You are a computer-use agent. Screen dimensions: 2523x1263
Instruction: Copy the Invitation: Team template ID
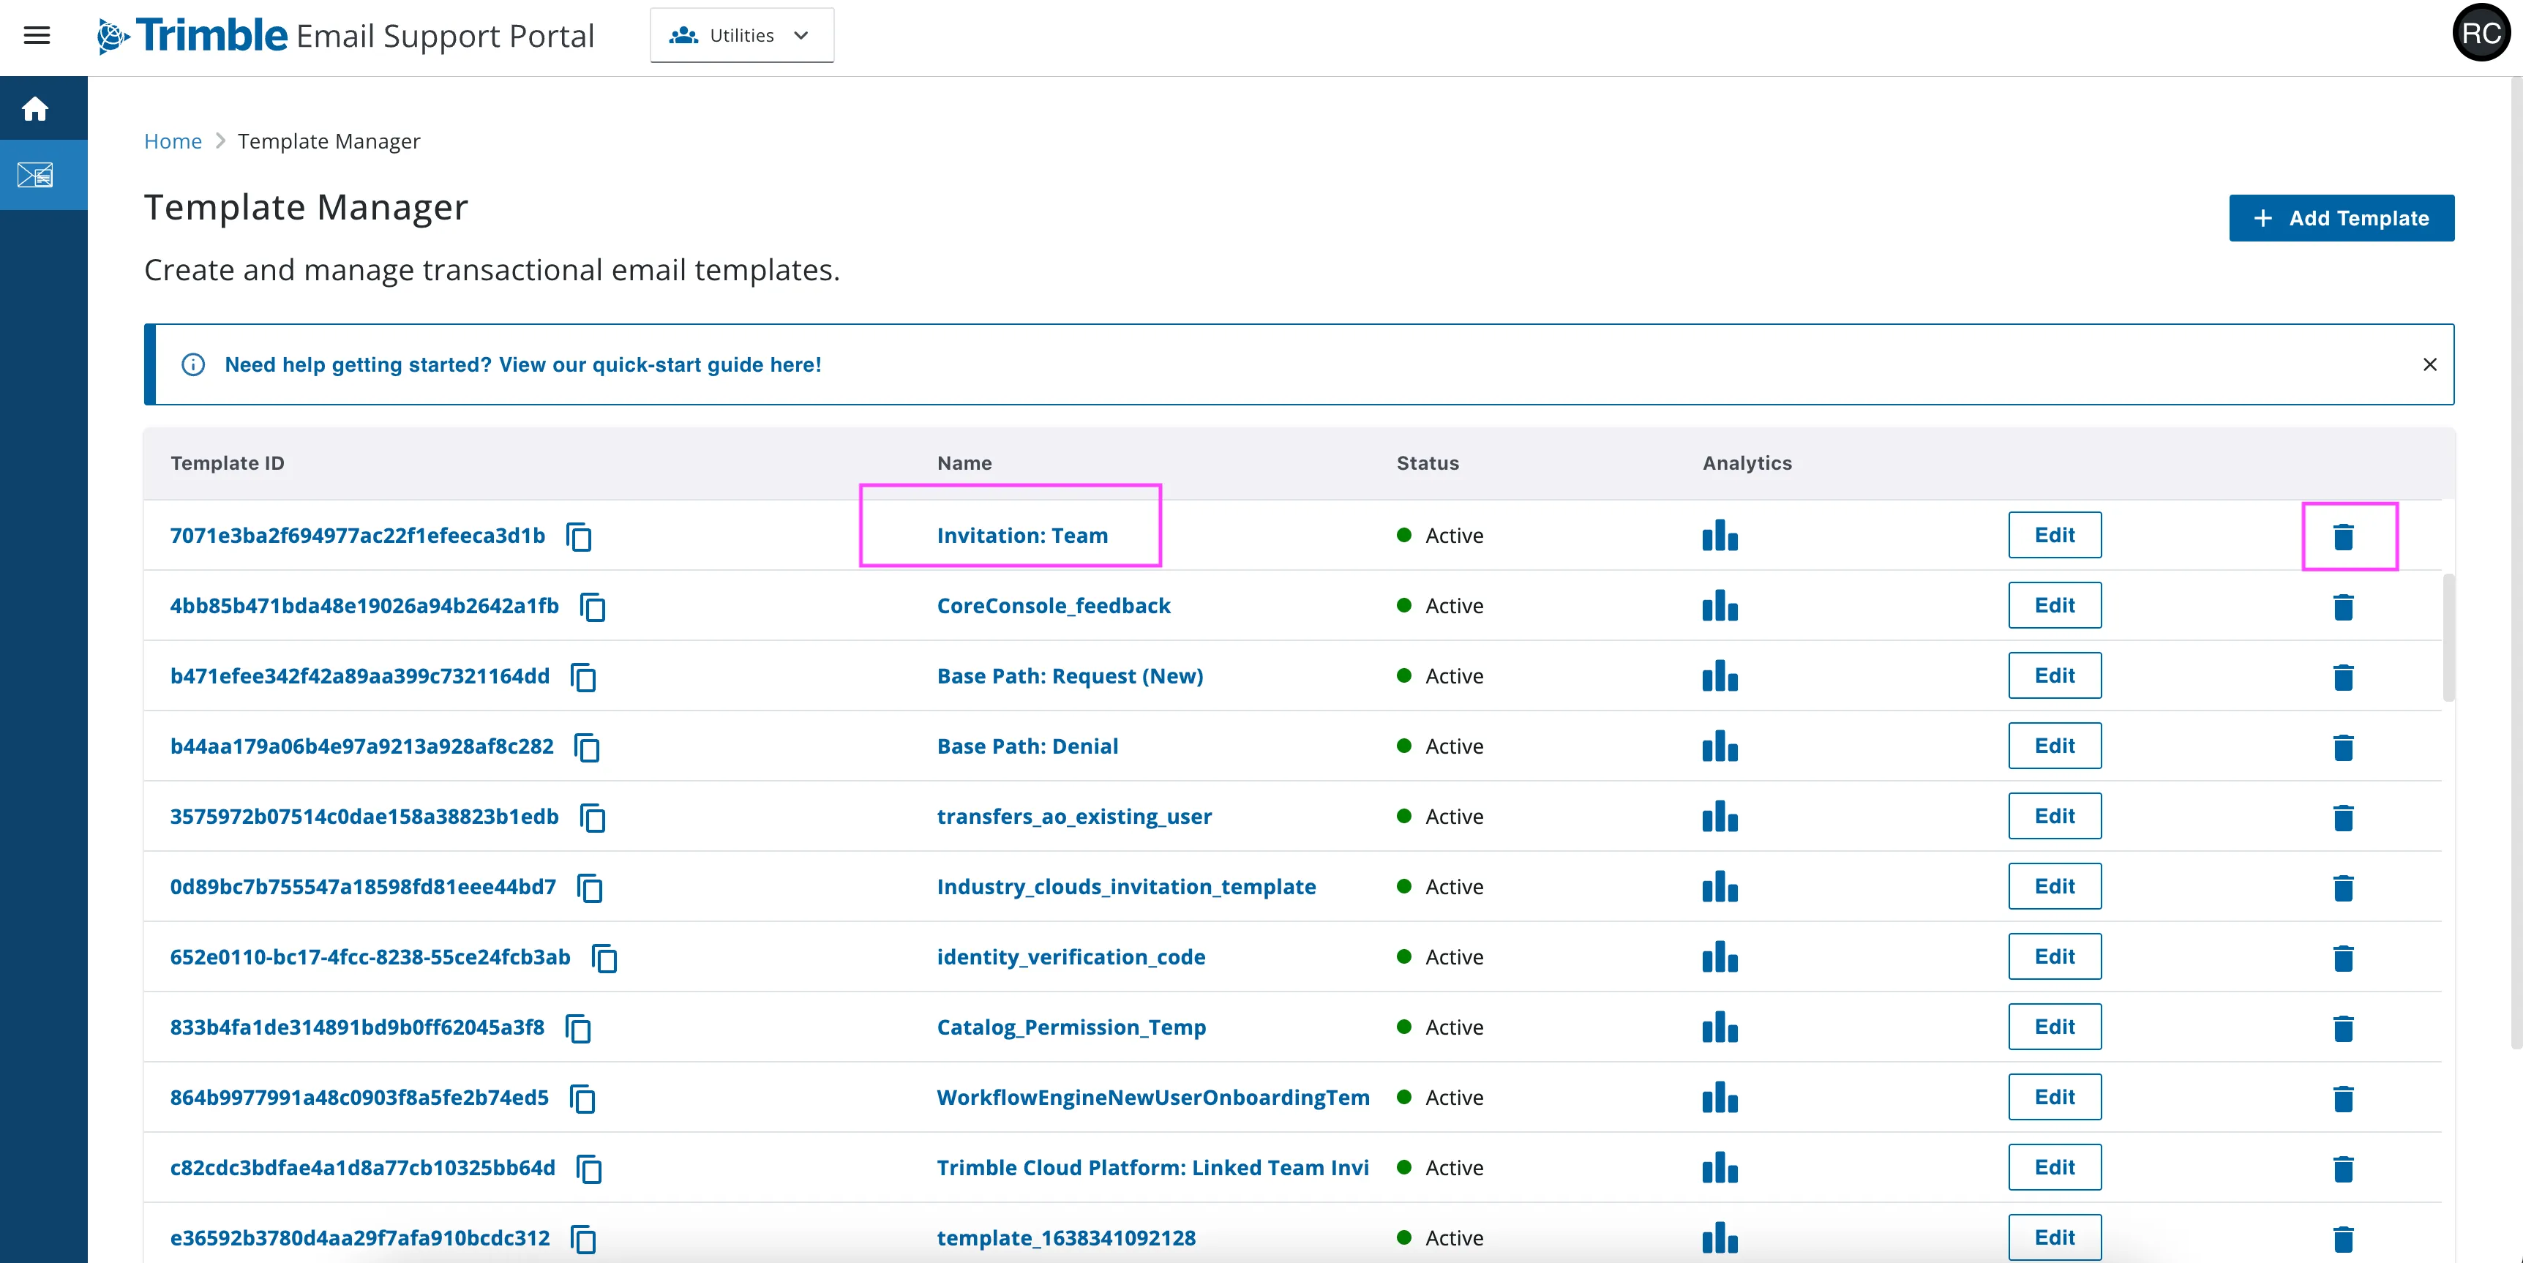point(579,537)
